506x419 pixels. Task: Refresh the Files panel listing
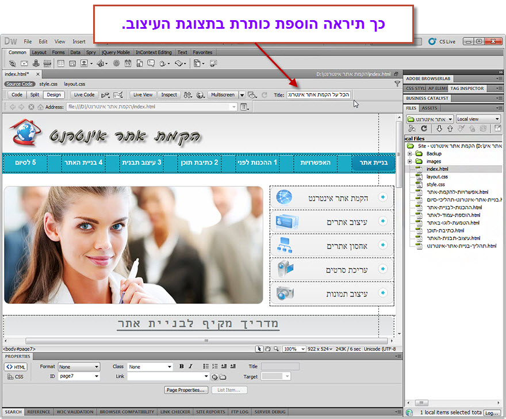click(x=423, y=128)
